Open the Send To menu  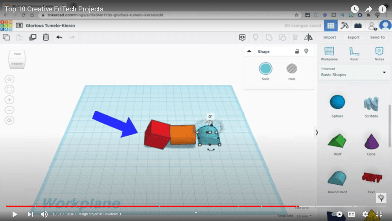pos(377,37)
